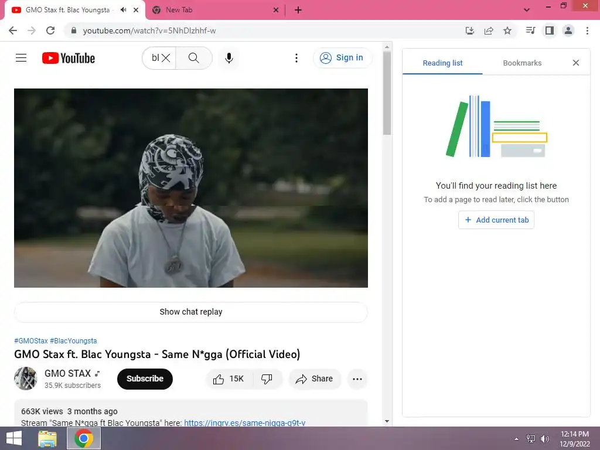Click the video title text
The height and width of the screenshot is (450, 600).
pos(157,354)
